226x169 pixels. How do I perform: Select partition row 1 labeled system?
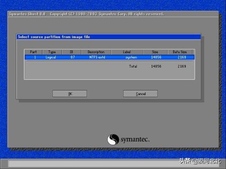pyautogui.click(x=109, y=57)
